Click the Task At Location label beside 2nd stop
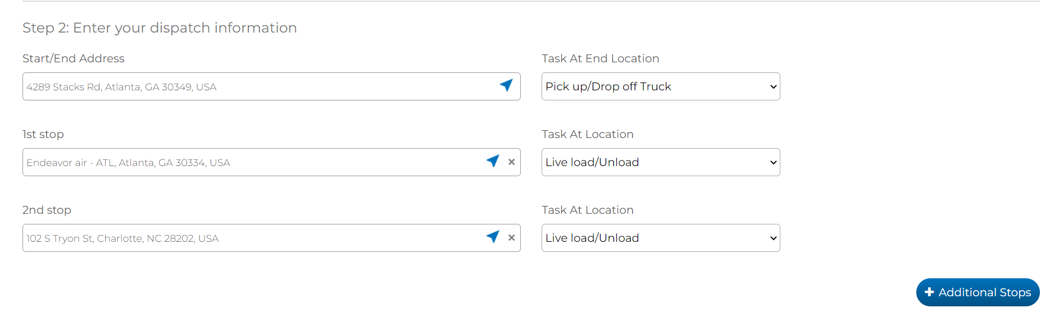1059x317 pixels. coord(587,210)
